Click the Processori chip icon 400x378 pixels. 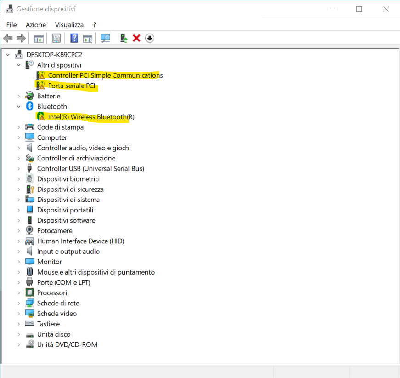coord(29,292)
